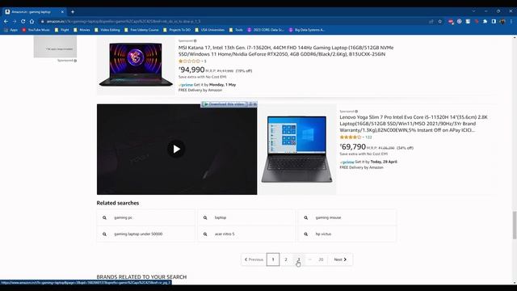Image resolution: width=517 pixels, height=291 pixels.
Task: Open the Big Data Systems bookmark
Action: pos(307,30)
